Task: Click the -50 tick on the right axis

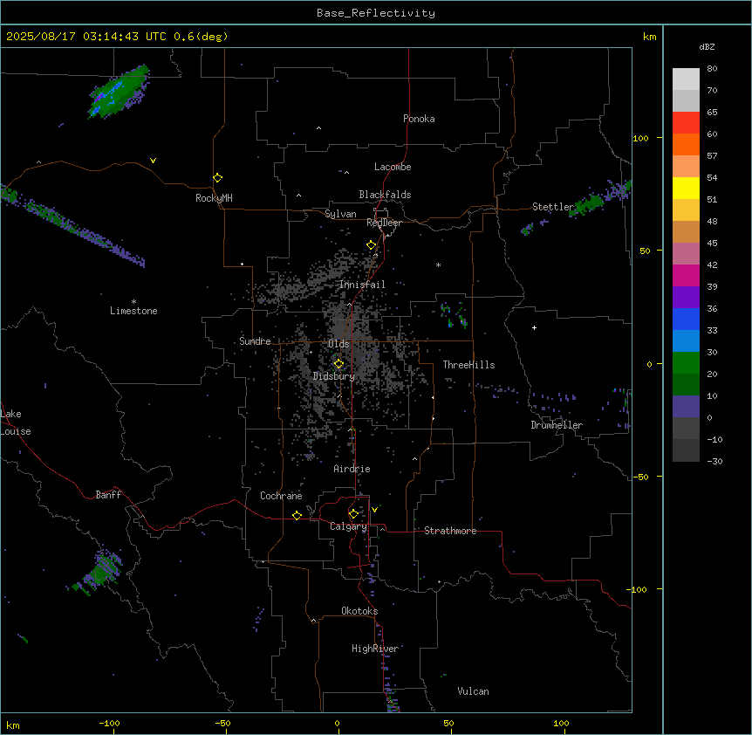Action: pyautogui.click(x=640, y=477)
